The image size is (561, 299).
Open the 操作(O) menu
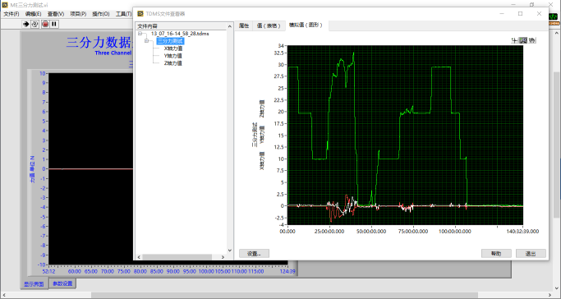(101, 14)
